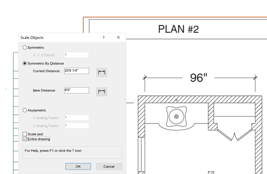Click the X Scaling Factor field
The image size is (267, 174).
click(77, 118)
